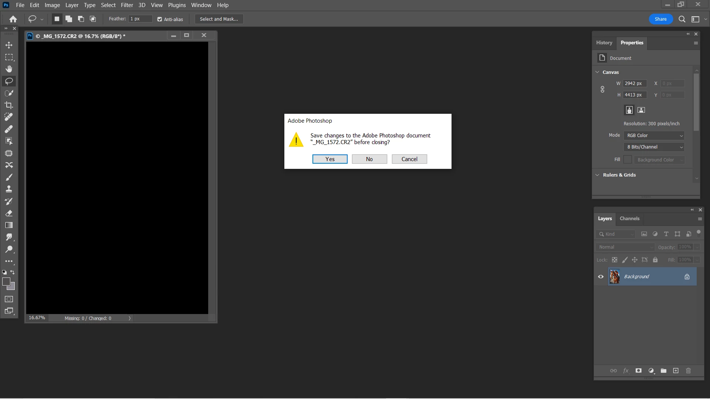This screenshot has width=710, height=399.
Task: Select the Eraser tool
Action: [9, 213]
